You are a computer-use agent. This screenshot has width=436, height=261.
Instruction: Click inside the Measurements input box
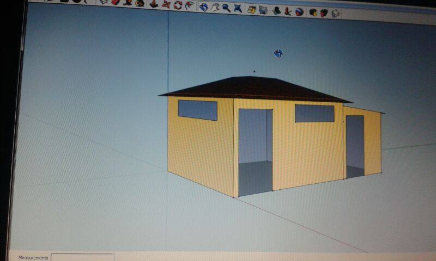pos(83,257)
